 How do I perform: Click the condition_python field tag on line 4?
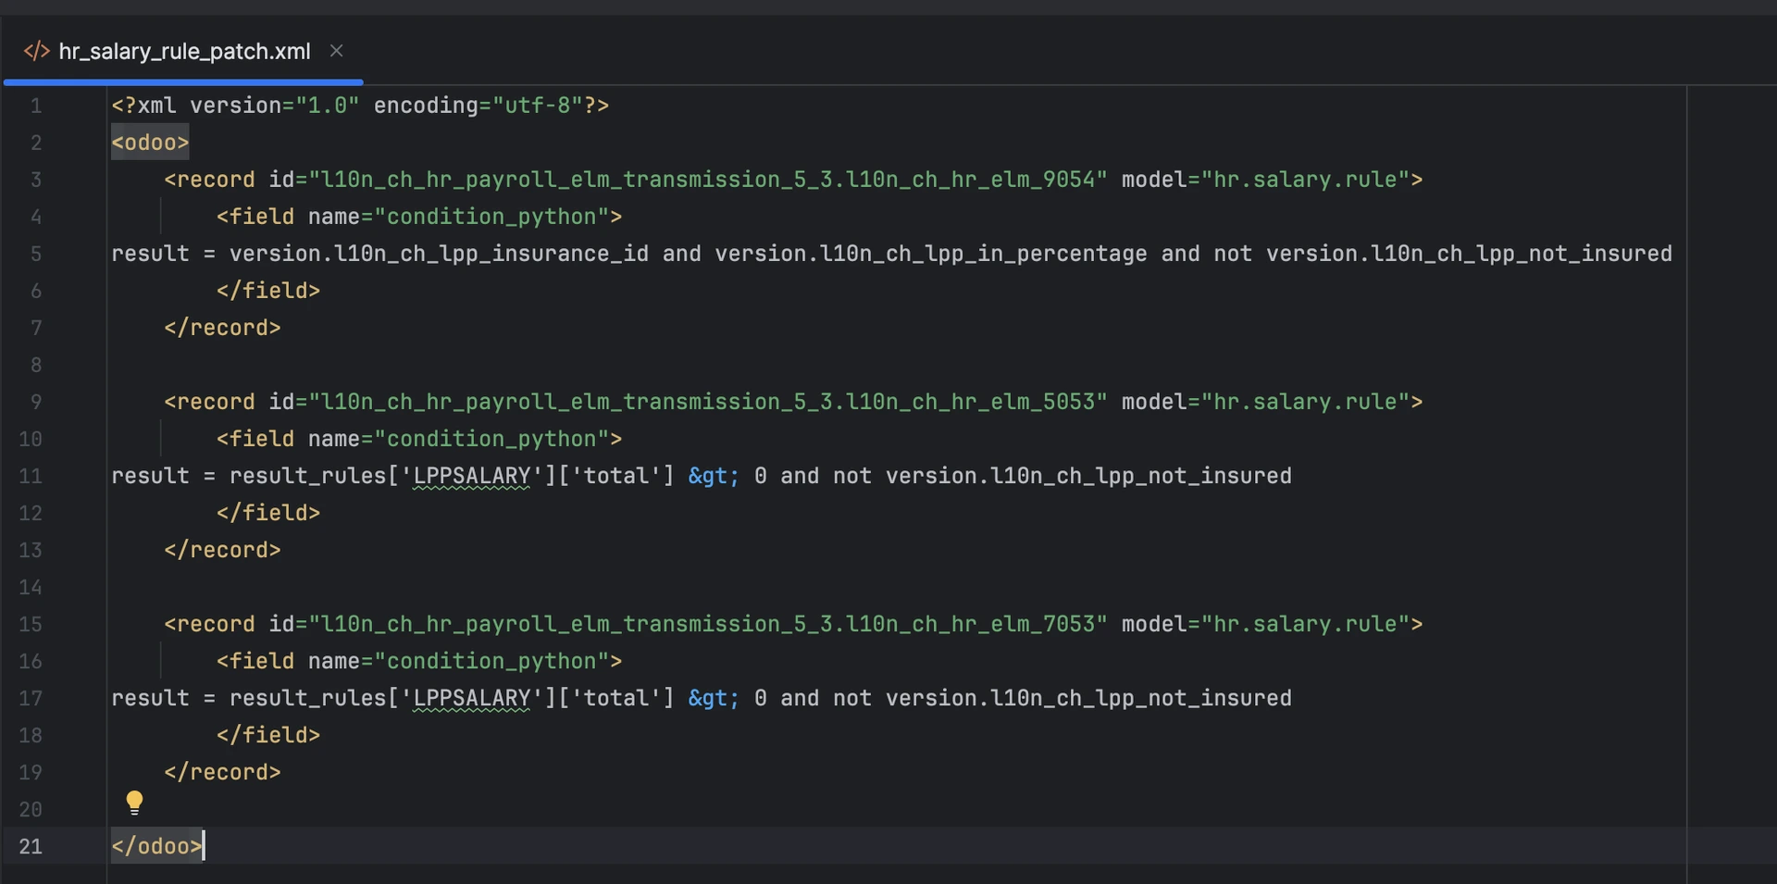[419, 217]
